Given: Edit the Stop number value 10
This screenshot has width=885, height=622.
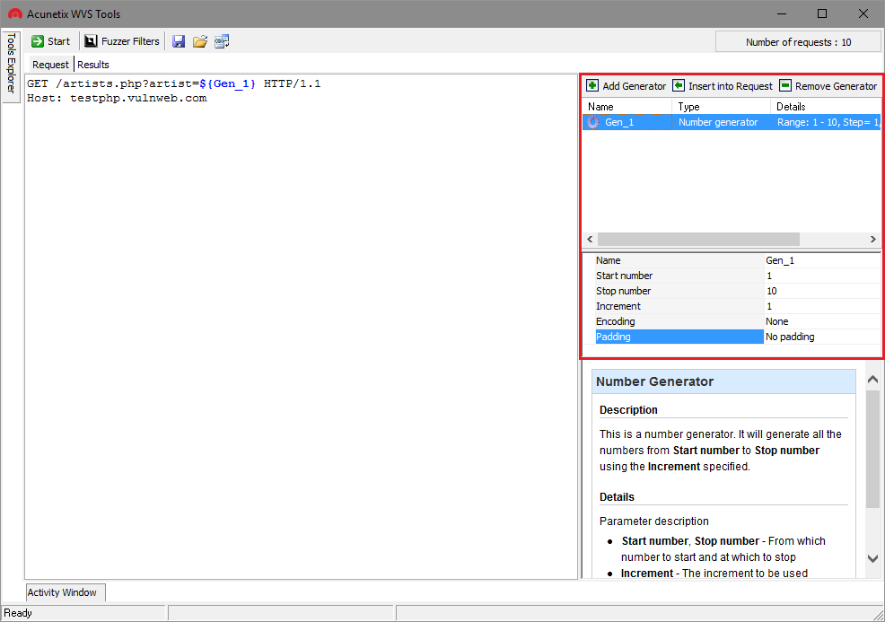Looking at the screenshot, I should pos(821,291).
